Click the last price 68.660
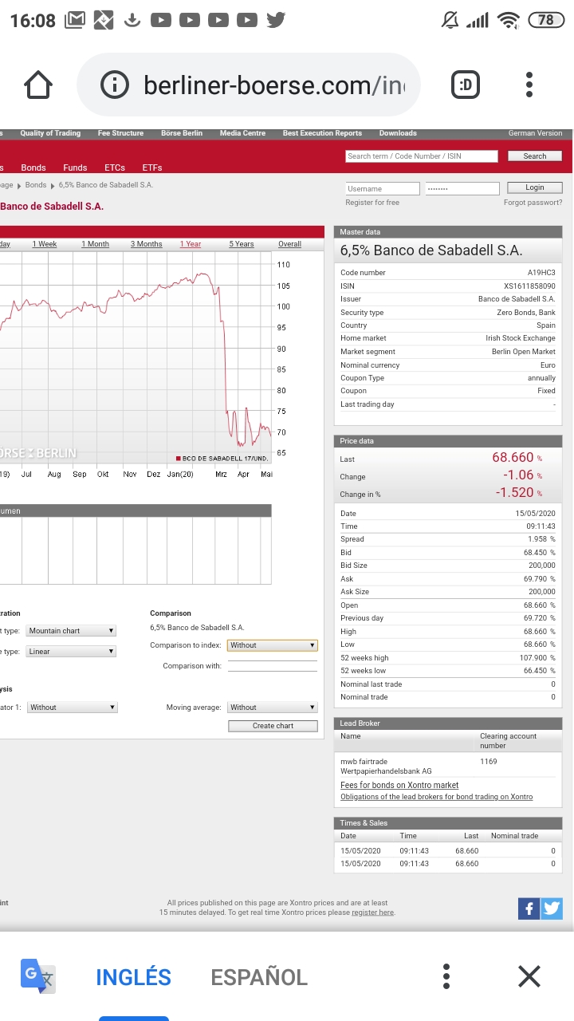The image size is (574, 1021). [x=513, y=458]
